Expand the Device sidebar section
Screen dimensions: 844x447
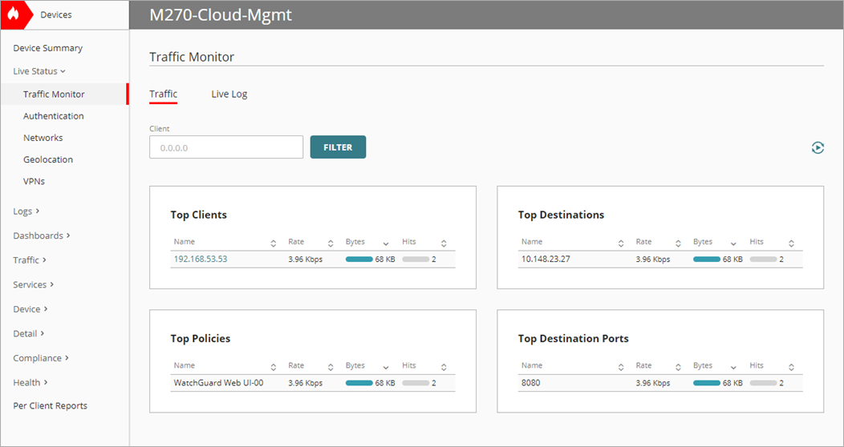30,309
